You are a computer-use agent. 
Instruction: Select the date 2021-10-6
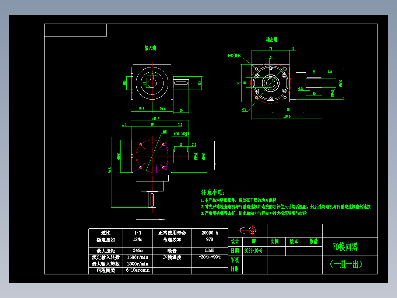[253, 250]
